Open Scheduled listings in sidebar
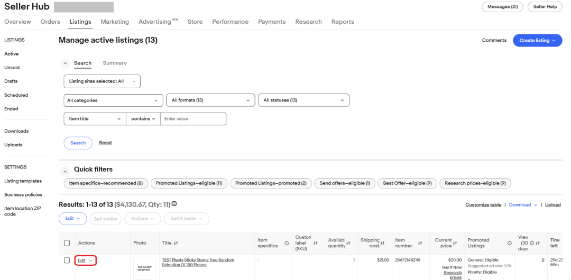 pyautogui.click(x=16, y=95)
